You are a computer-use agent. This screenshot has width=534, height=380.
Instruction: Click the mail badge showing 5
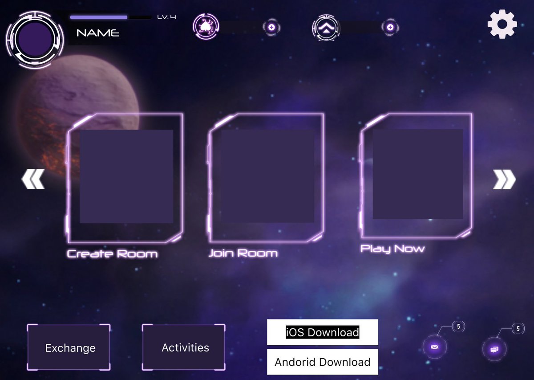[x=458, y=327]
